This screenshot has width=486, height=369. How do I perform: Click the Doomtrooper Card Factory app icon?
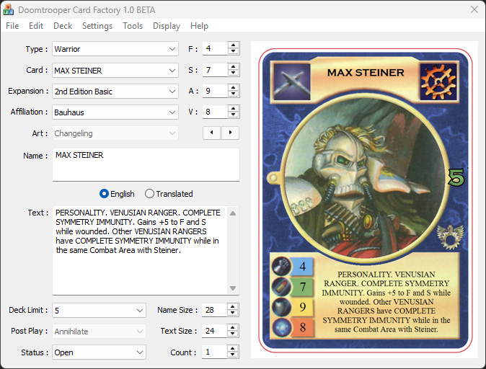tap(8, 9)
